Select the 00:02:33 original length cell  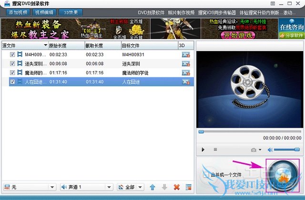point(58,55)
